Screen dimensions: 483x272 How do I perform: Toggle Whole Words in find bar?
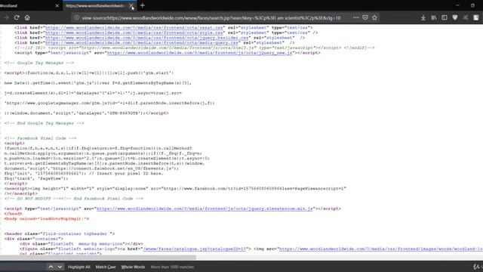click(x=133, y=267)
